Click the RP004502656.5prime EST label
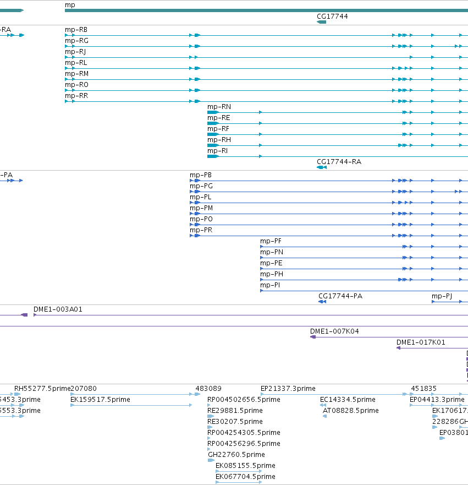Screen dimensions: 468x485 coord(244,400)
